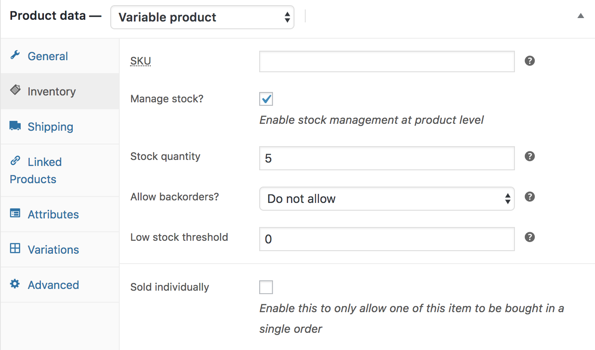Click the Low stock threshold field
Image resolution: width=595 pixels, height=350 pixels.
click(x=387, y=239)
